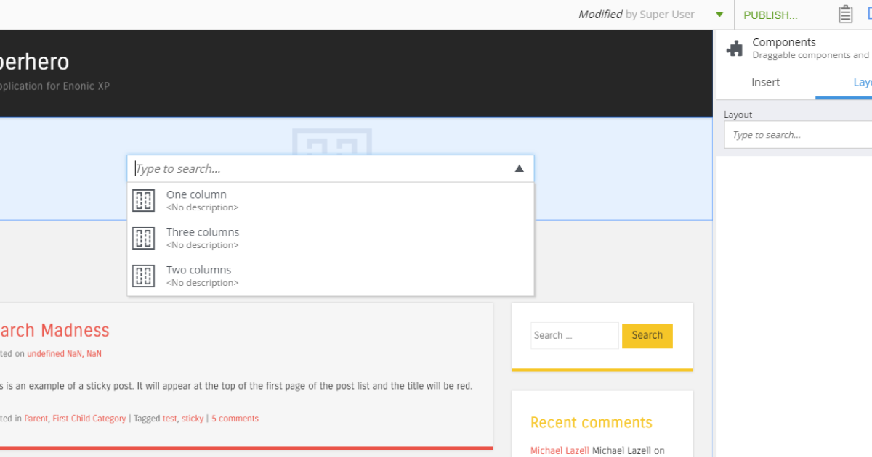Screen dimensions: 872x457
Task: Click the Three columns layout icon
Action: pyautogui.click(x=143, y=238)
